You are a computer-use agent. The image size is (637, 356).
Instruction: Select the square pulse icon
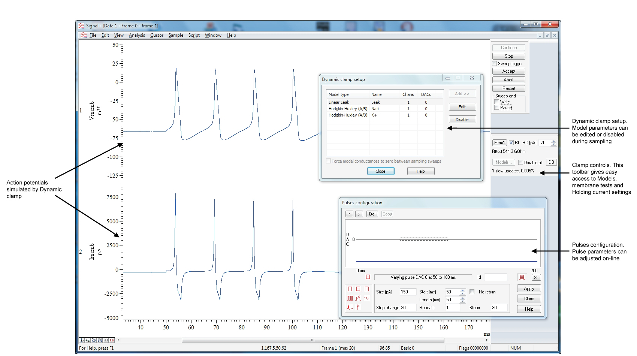[x=350, y=289]
